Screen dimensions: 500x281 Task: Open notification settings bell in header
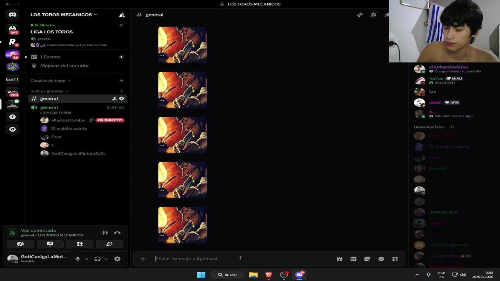click(x=373, y=15)
